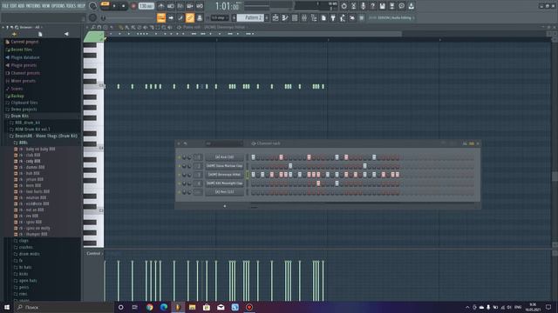Viewport: 558px width, 313px height.
Task: Open the Tempo tapper icon
Action: coord(343,17)
